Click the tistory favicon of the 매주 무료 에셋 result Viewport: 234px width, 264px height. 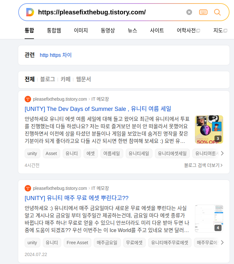(28, 188)
